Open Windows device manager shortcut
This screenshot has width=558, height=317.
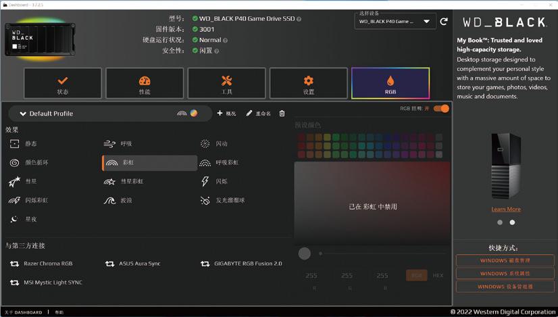coord(505,287)
